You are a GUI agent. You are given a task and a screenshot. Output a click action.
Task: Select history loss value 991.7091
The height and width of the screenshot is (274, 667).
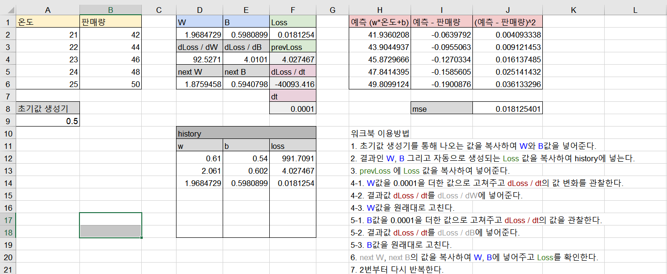[x=293, y=158]
